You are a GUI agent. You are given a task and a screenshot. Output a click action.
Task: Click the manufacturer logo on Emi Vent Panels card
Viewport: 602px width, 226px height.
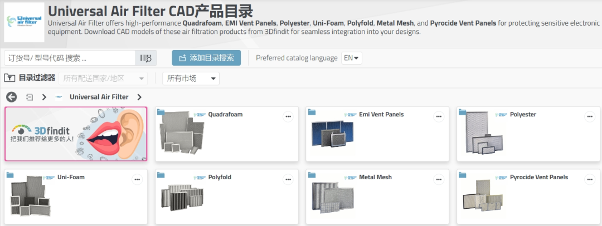[x=351, y=114]
